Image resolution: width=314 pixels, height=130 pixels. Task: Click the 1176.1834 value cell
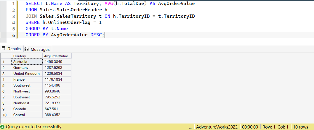tap(57, 79)
